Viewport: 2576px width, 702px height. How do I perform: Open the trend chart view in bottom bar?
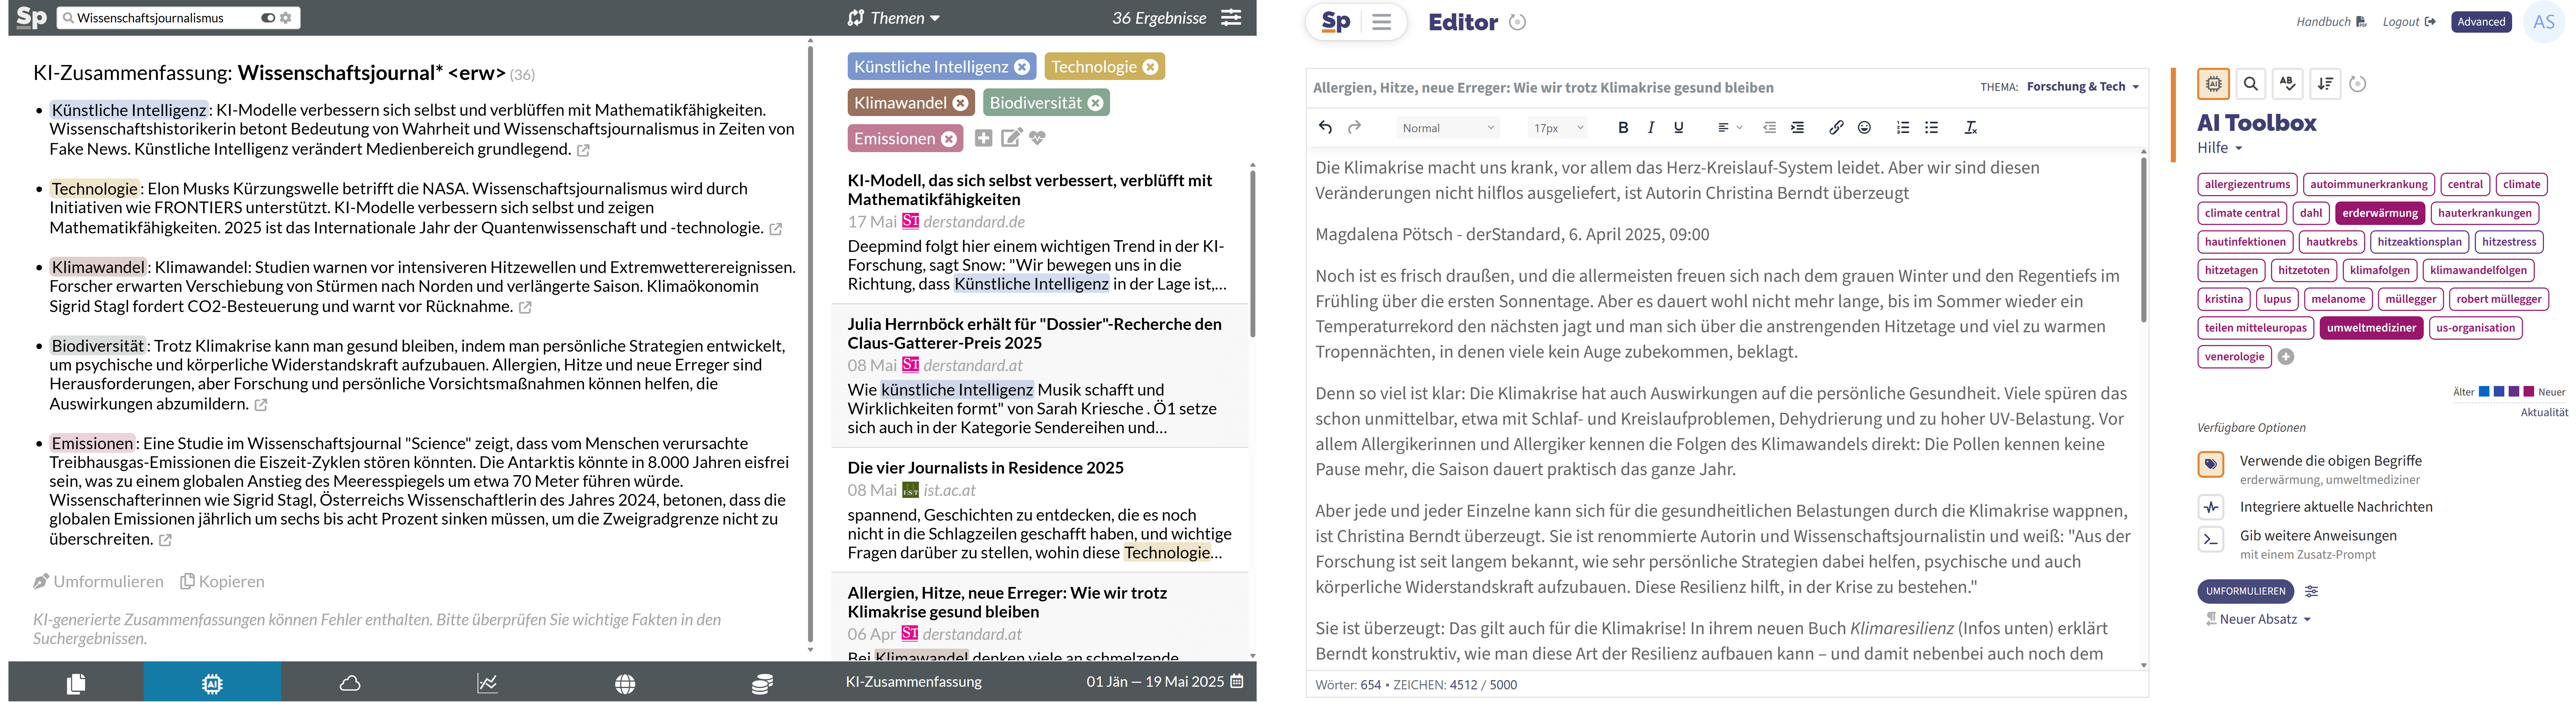point(487,683)
